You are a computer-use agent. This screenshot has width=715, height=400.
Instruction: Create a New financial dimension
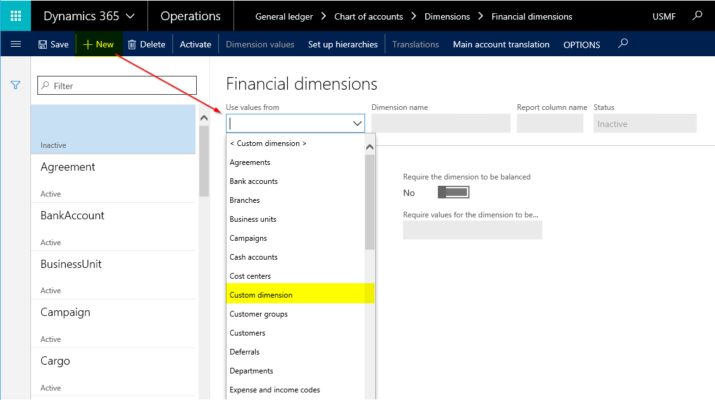[98, 44]
